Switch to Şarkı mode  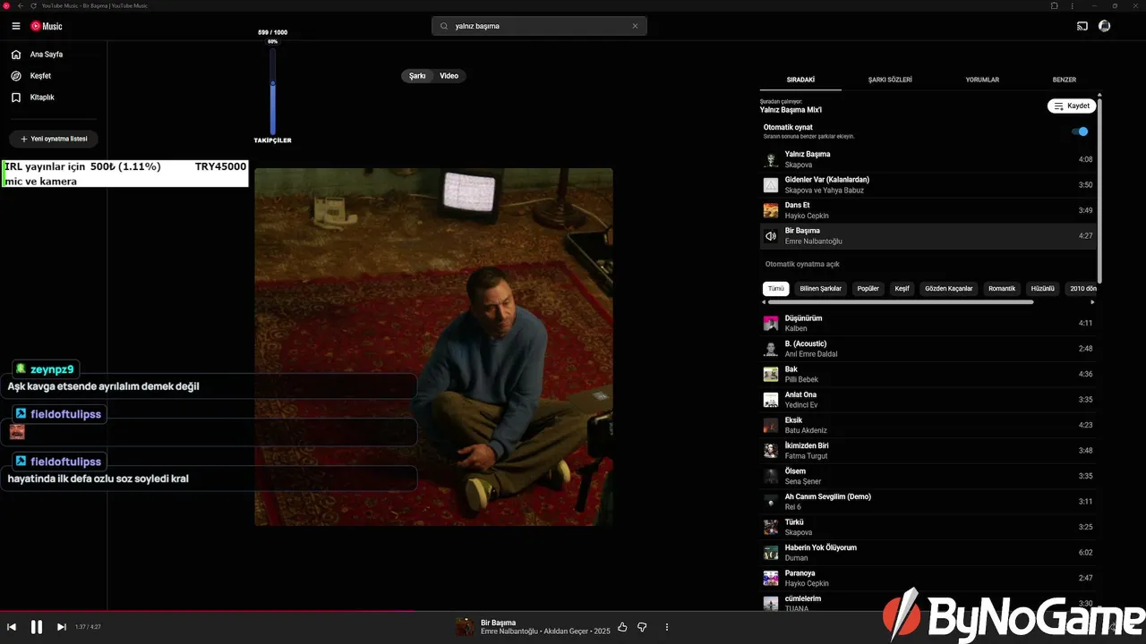coord(417,76)
